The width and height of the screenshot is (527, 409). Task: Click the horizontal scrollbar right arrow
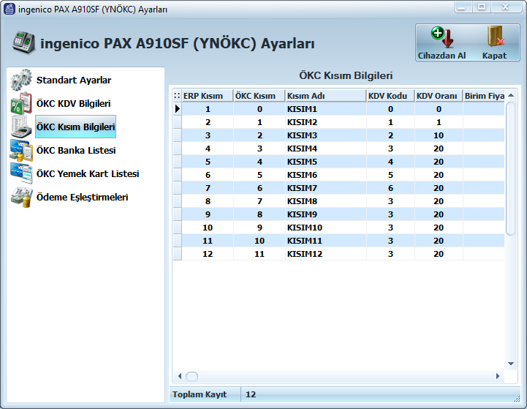coord(498,376)
